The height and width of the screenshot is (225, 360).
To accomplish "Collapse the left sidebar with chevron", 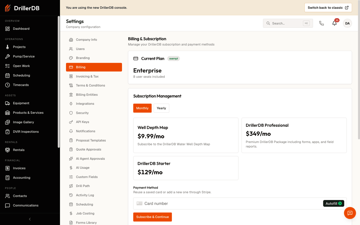I will 30,219.
